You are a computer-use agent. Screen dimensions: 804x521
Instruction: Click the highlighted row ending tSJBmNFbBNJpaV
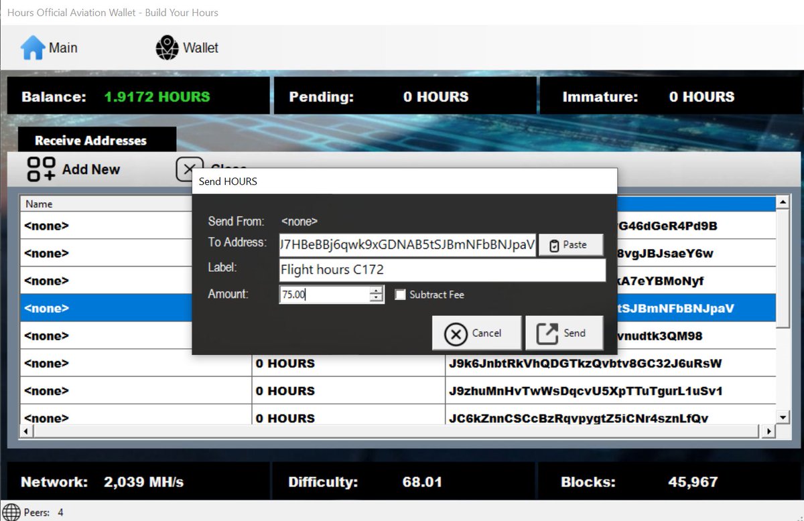tap(697, 308)
